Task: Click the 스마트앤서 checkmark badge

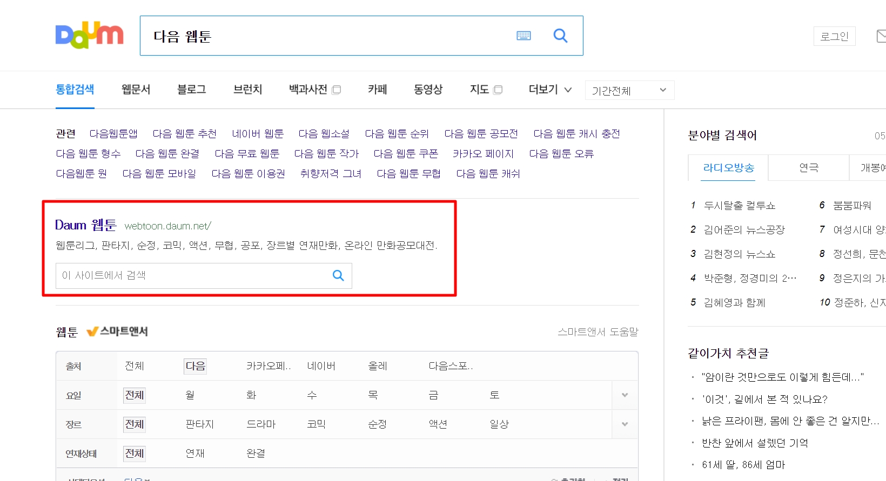Action: (x=117, y=331)
